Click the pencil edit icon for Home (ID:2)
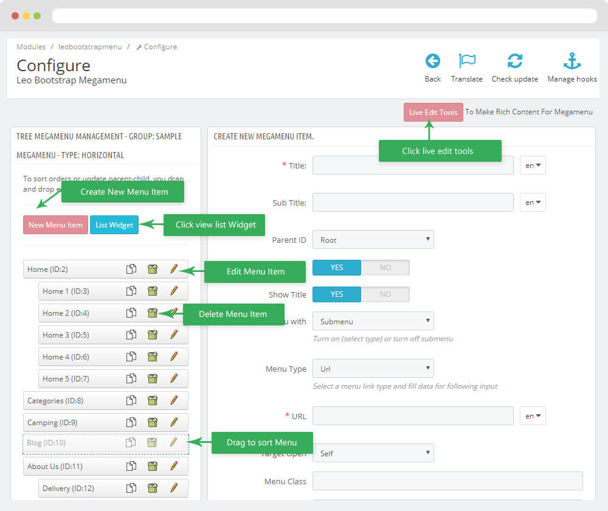 tap(174, 269)
